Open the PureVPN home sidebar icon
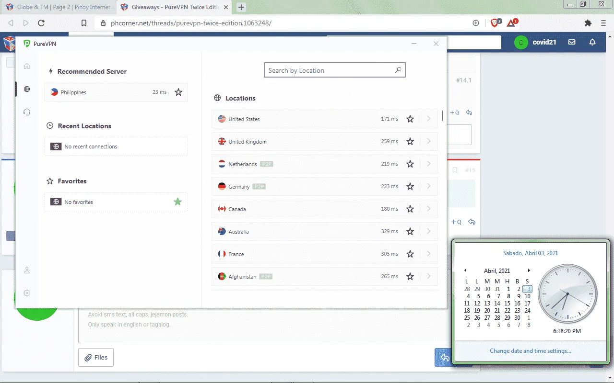The image size is (614, 383). point(27,66)
